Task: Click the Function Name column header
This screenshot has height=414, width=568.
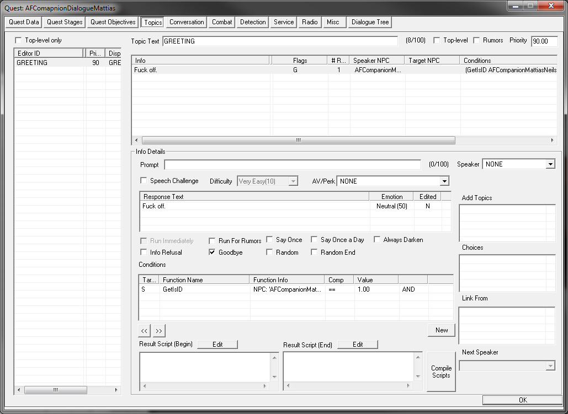Action: [204, 279]
